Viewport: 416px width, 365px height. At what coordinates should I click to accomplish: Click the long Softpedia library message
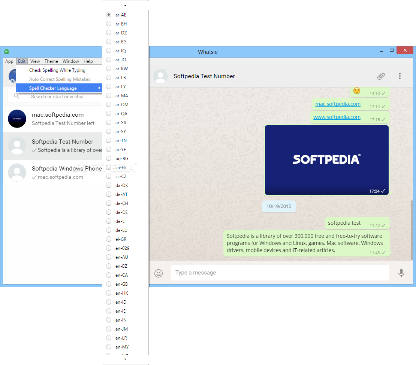(x=306, y=243)
